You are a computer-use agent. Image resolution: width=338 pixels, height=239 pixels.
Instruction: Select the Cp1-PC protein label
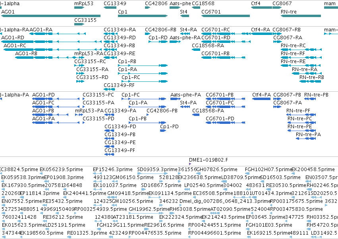tap(131, 95)
